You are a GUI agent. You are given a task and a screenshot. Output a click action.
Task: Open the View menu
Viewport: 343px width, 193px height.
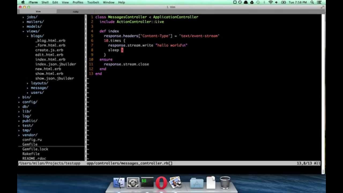(x=65, y=2)
